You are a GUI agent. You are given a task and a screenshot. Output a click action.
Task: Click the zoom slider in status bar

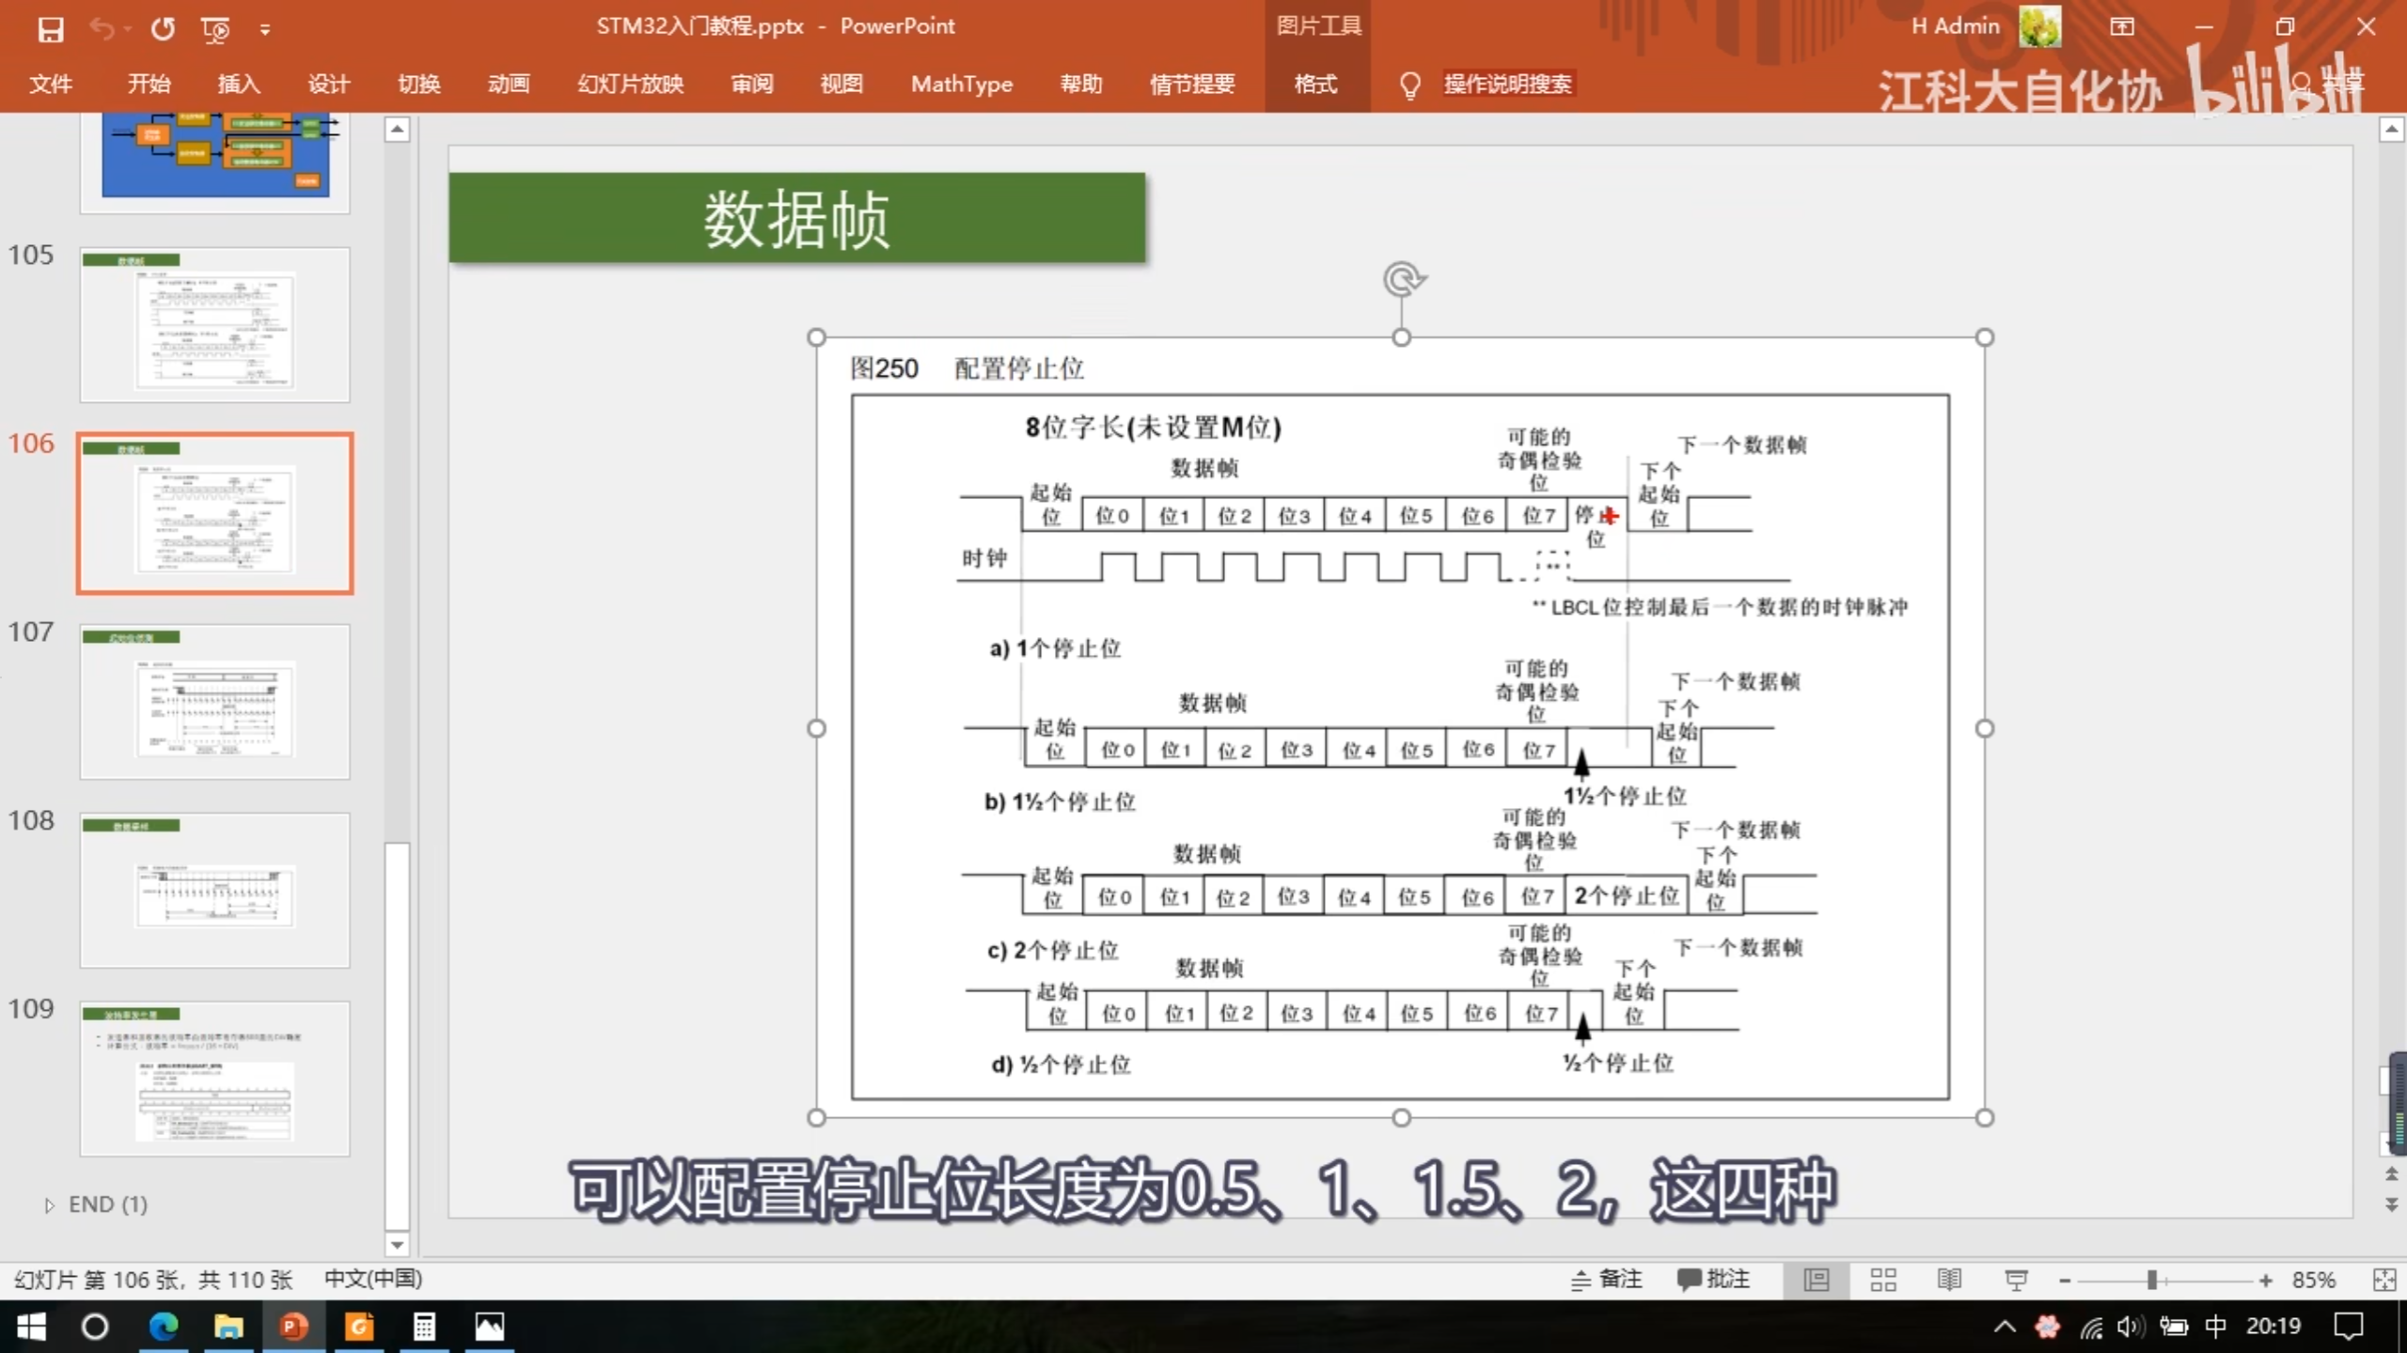(2151, 1280)
